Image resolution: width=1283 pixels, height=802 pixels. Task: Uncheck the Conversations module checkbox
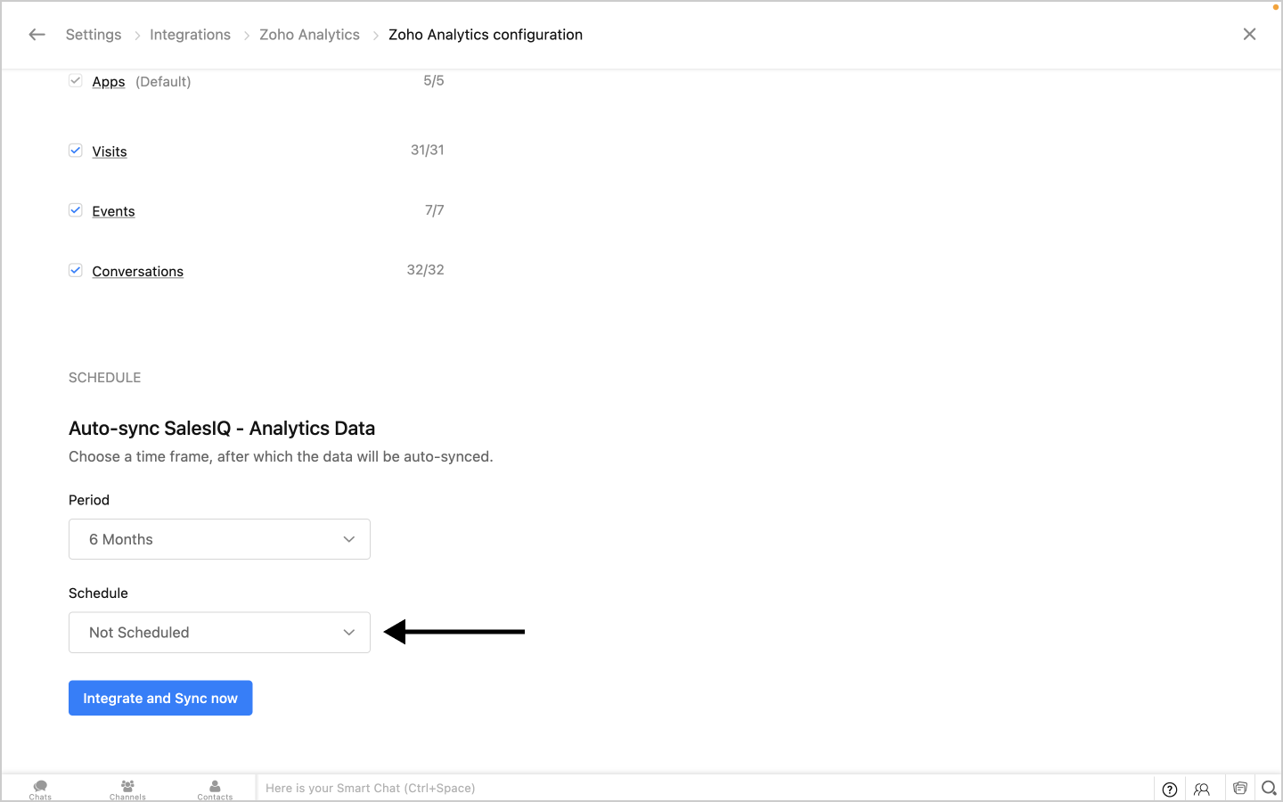point(76,270)
